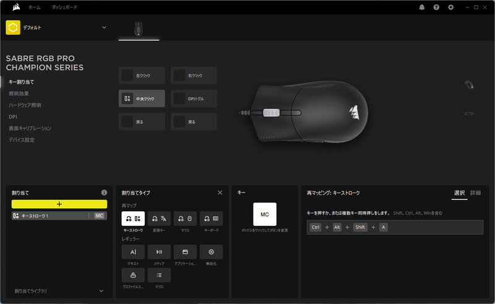Open the デバイス設定 section

click(22, 140)
